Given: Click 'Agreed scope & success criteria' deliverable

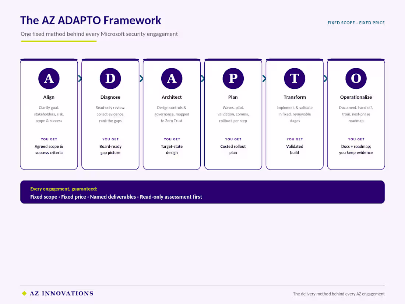Looking at the screenshot, I should pos(49,149).
